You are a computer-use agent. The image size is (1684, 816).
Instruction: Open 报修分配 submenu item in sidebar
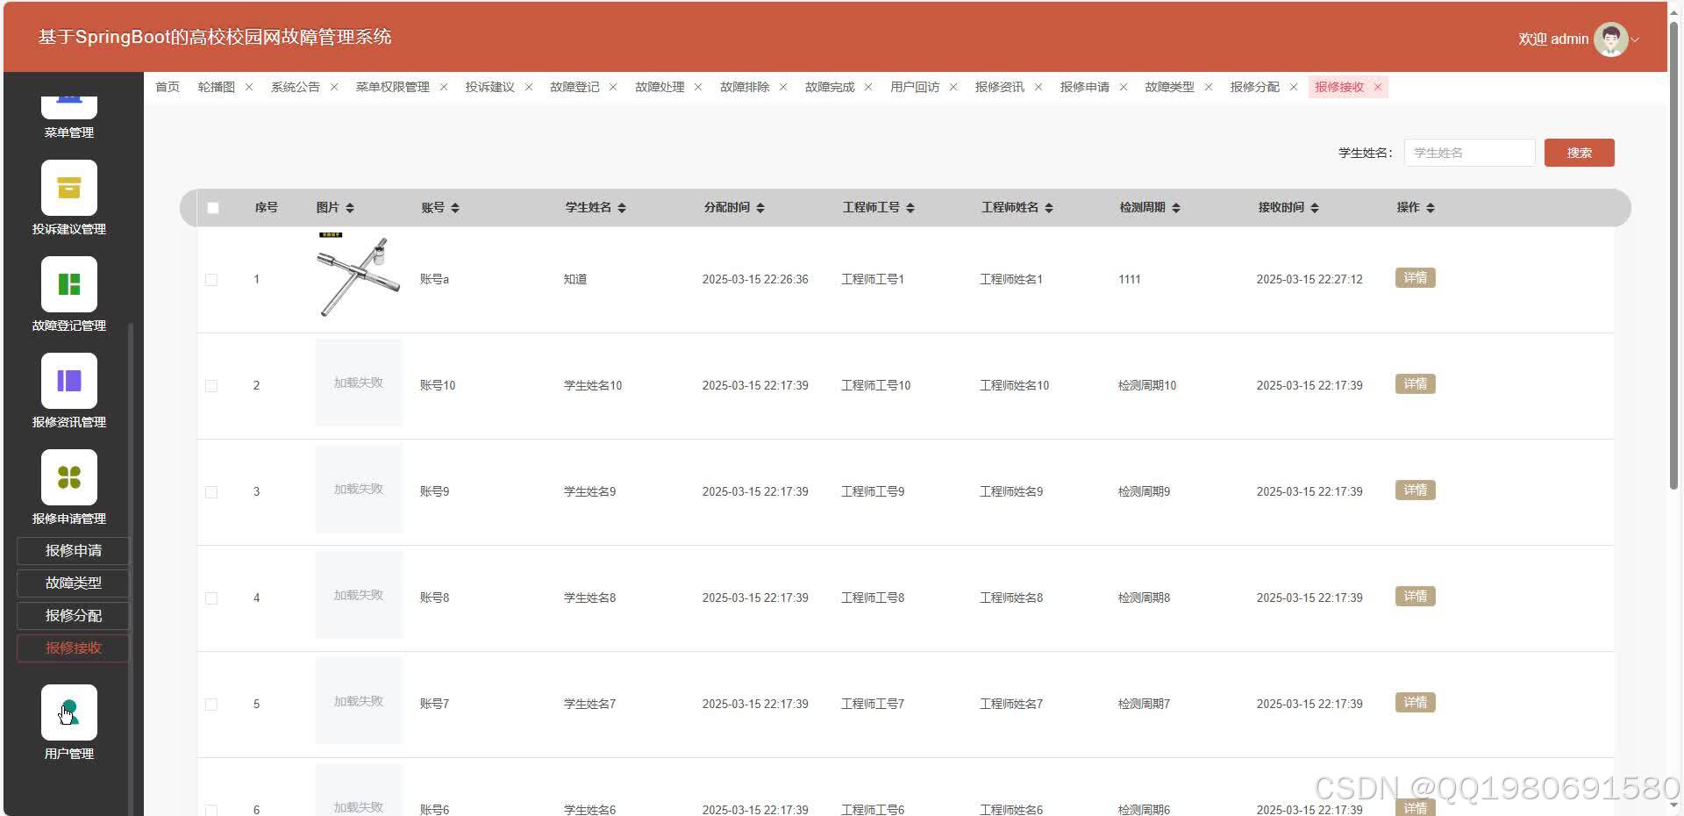point(74,616)
